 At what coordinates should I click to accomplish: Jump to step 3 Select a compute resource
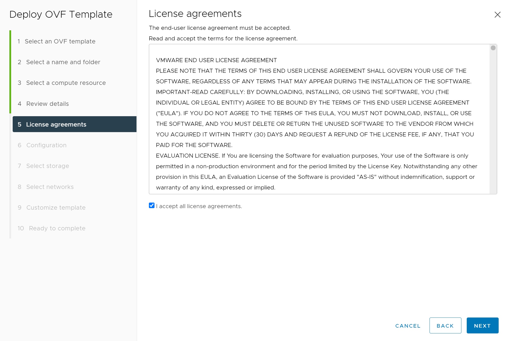pos(66,83)
